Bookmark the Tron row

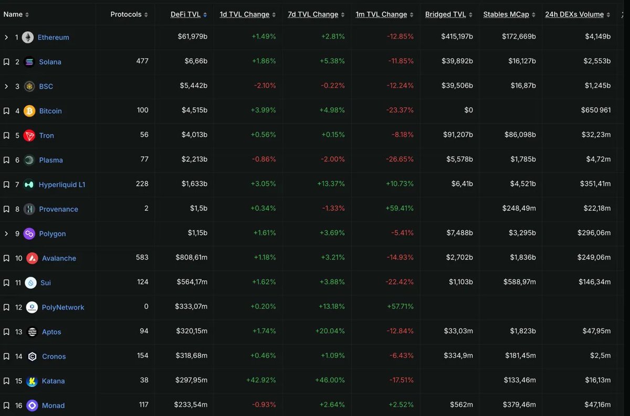point(6,136)
